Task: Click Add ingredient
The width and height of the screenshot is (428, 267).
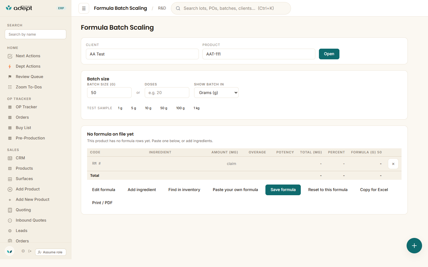Action: [142, 190]
